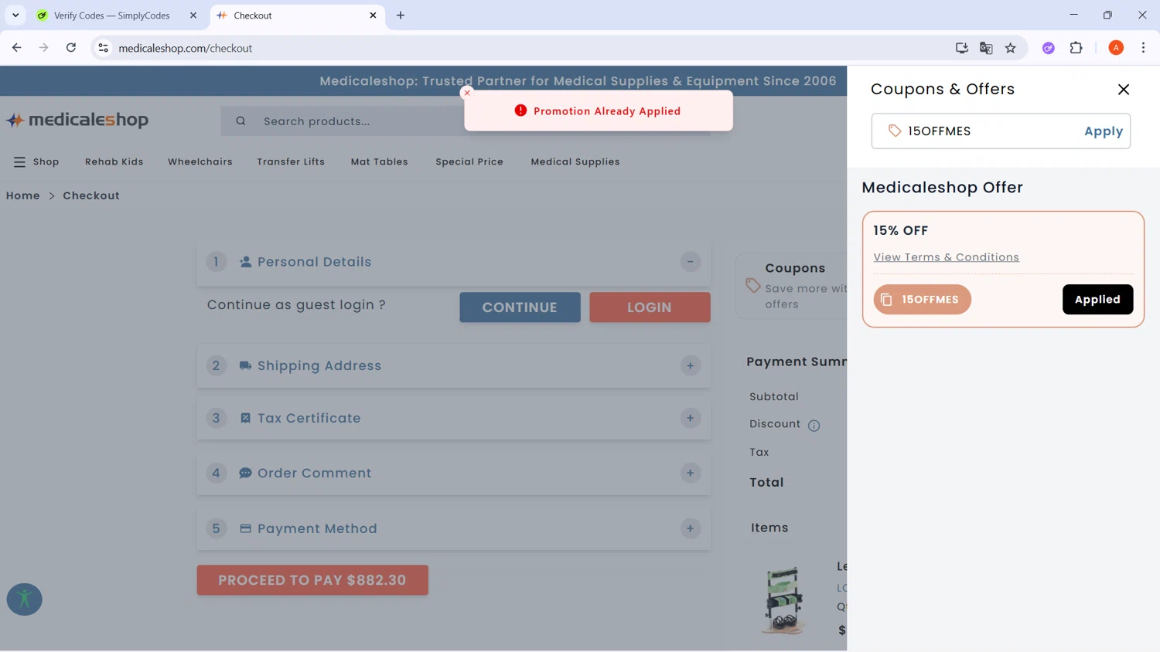Image resolution: width=1160 pixels, height=652 pixels.
Task: Click the Checkout breadcrumb text
Action: (x=91, y=196)
